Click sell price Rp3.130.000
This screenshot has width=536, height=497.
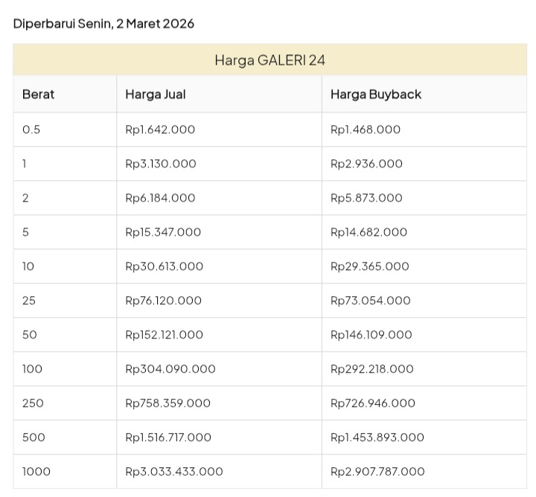161,164
